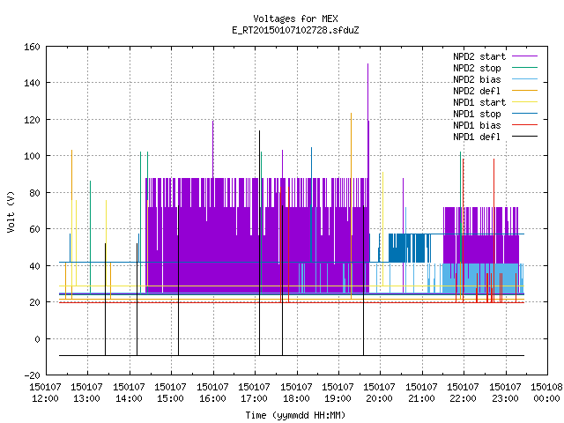564x423 pixels.
Task: Click the 'NPD2 start' legend label
Action: (x=479, y=56)
